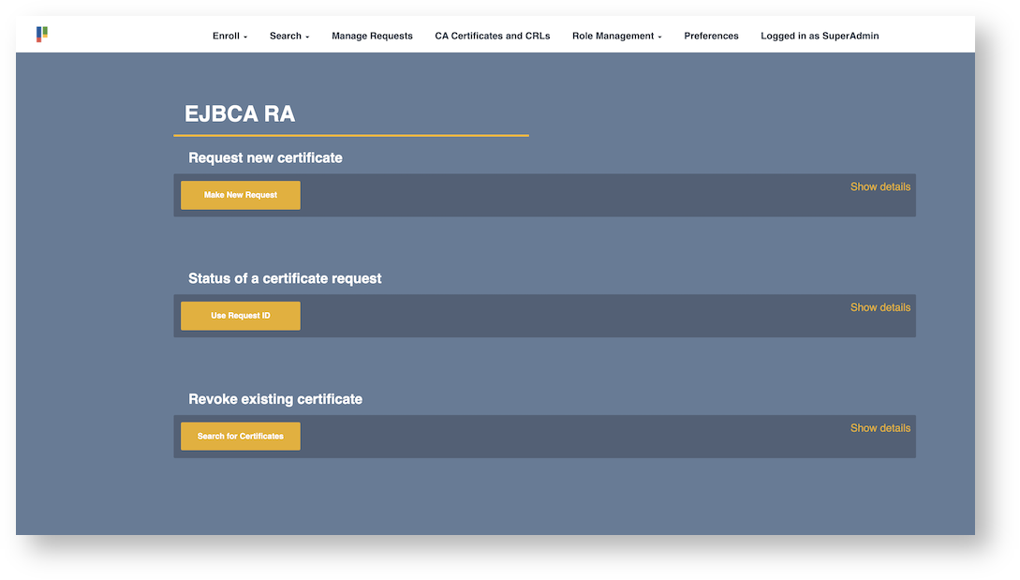The width and height of the screenshot is (1020, 580).
Task: Click the Request new certificate section header
Action: 266,157
